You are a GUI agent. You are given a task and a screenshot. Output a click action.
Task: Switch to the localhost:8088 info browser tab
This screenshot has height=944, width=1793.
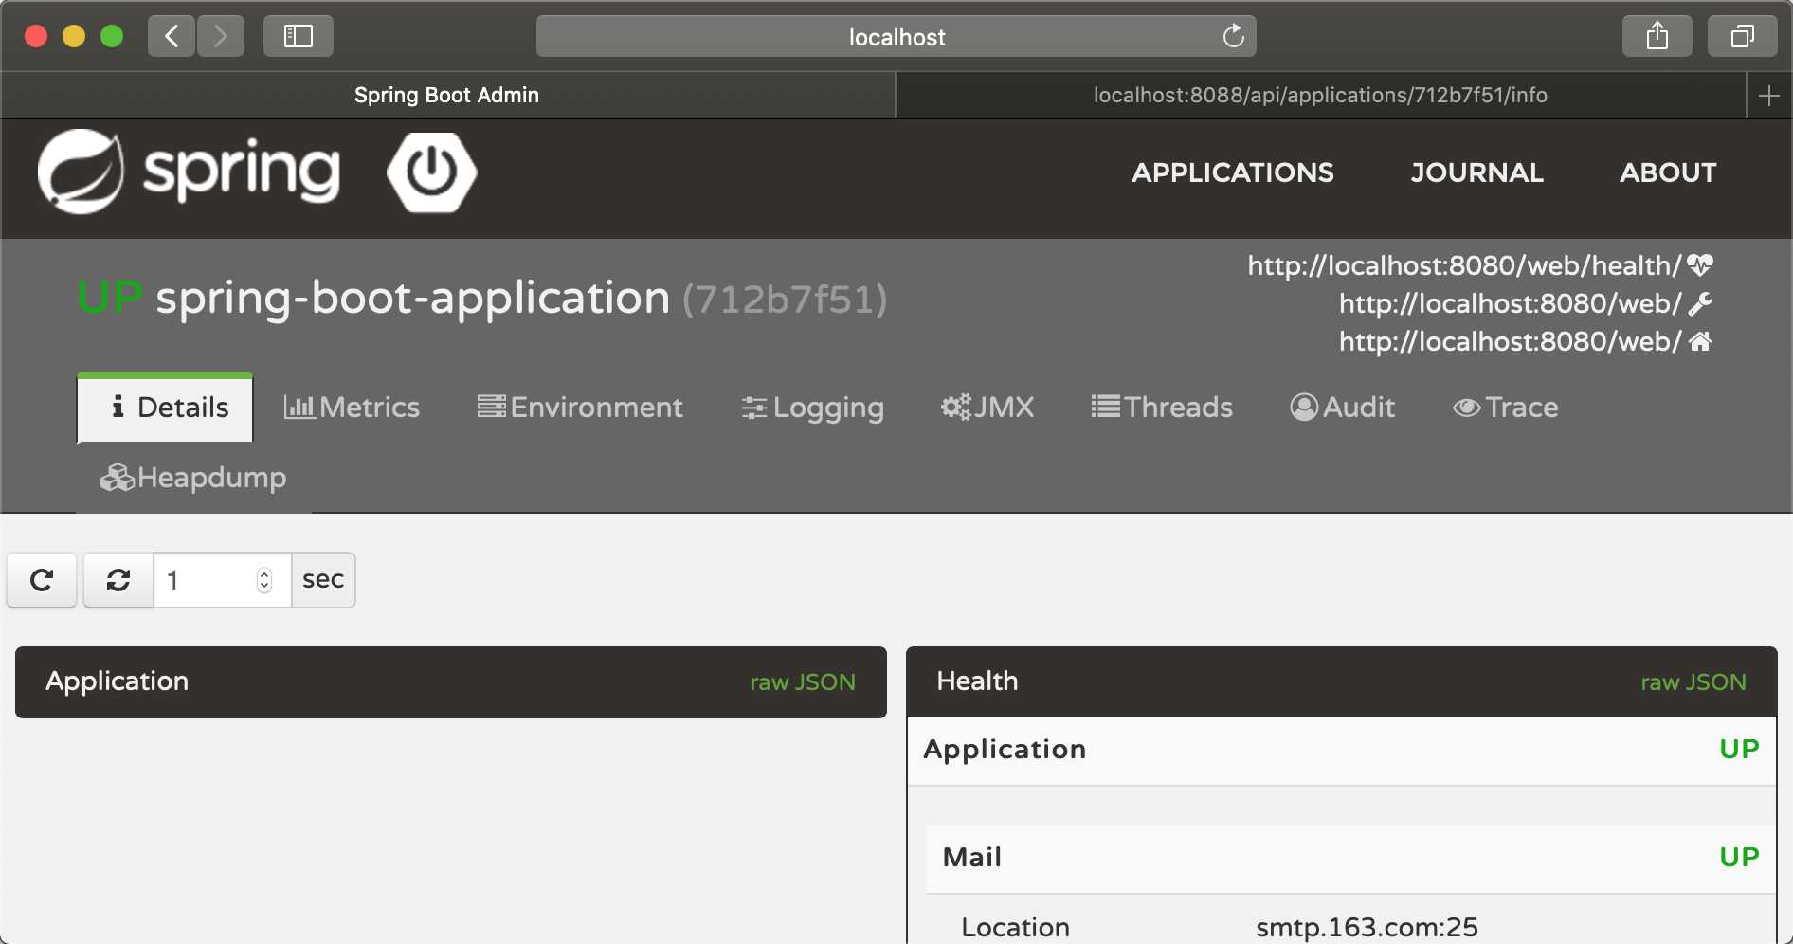[x=1320, y=96]
